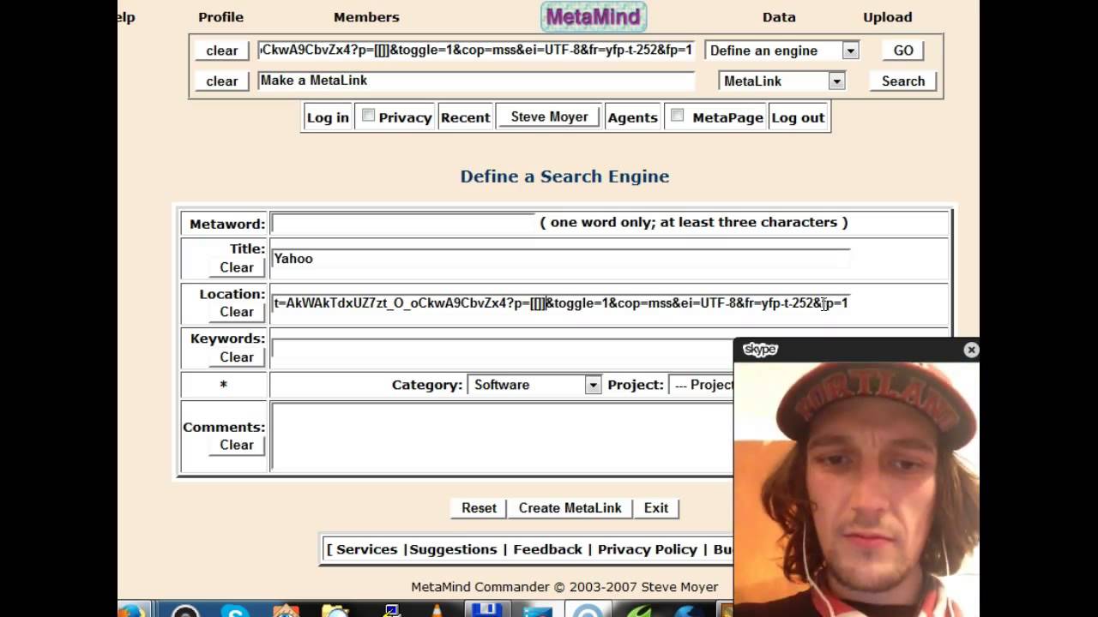Click Create MetaLink
1098x617 pixels.
point(570,508)
